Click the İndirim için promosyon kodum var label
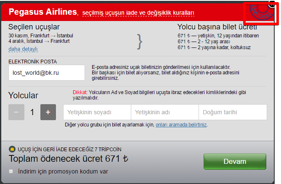Image resolution: width=281 pixels, height=184 pixels. coord(63,171)
